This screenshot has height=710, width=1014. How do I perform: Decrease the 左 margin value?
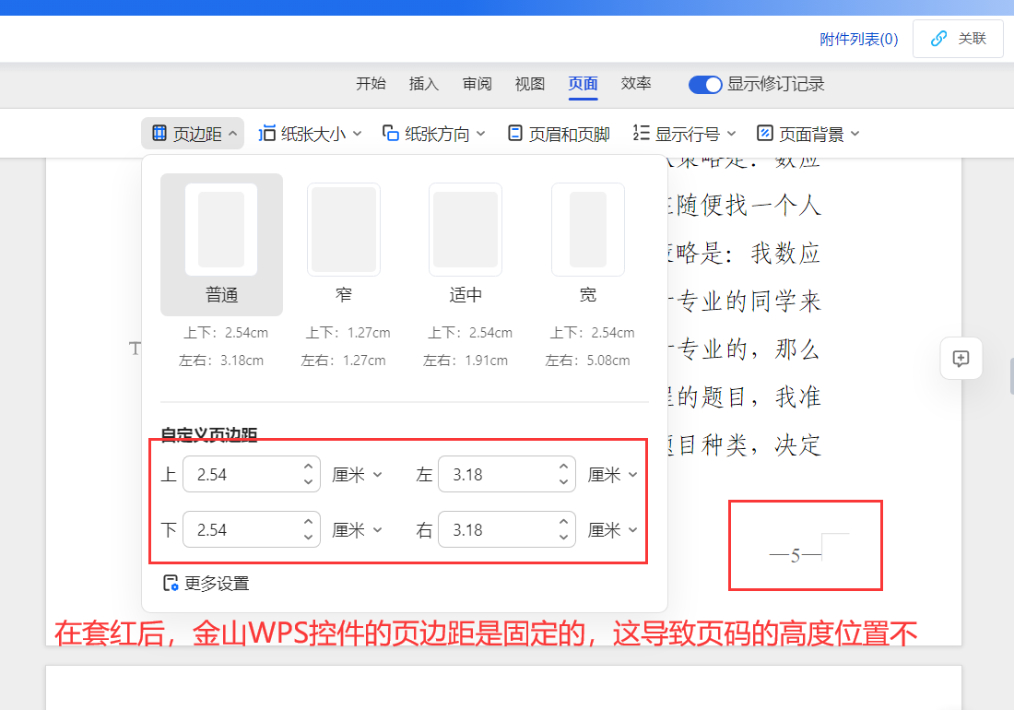pyautogui.click(x=564, y=481)
